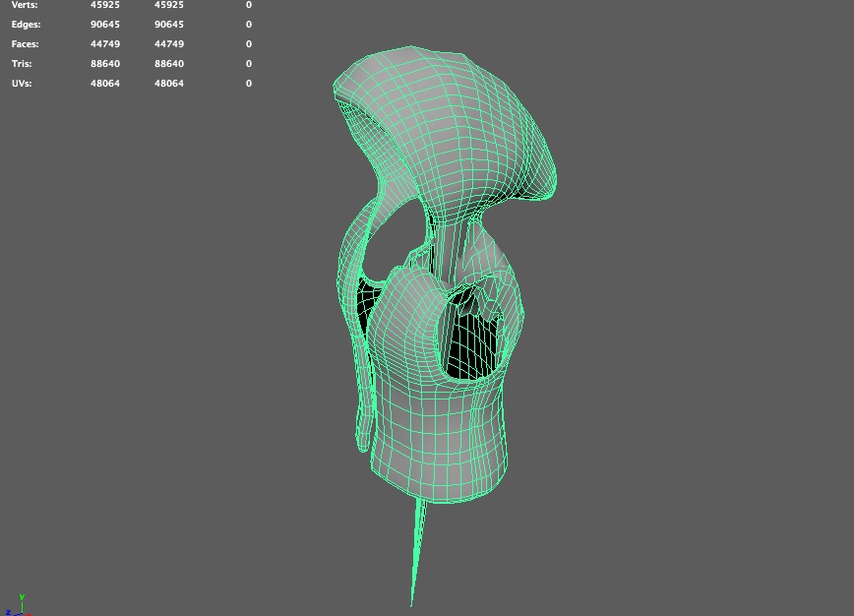Click the Edges count 90645
Image resolution: width=854 pixels, height=616 pixels.
104,24
